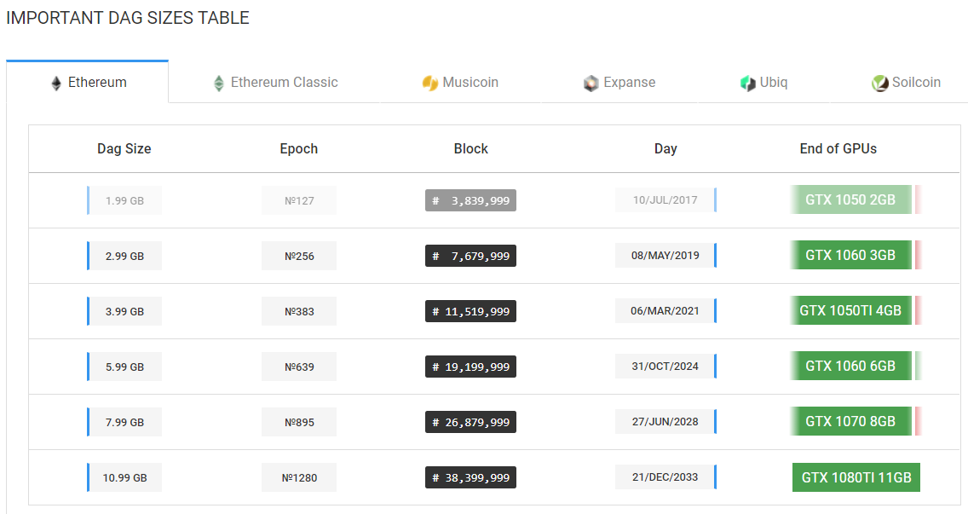Switch to the Musicoin tab
Screen dimensions: 968x514
[460, 82]
